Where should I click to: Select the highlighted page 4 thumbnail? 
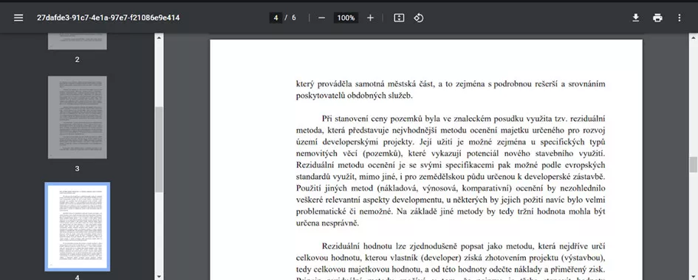tap(77, 226)
